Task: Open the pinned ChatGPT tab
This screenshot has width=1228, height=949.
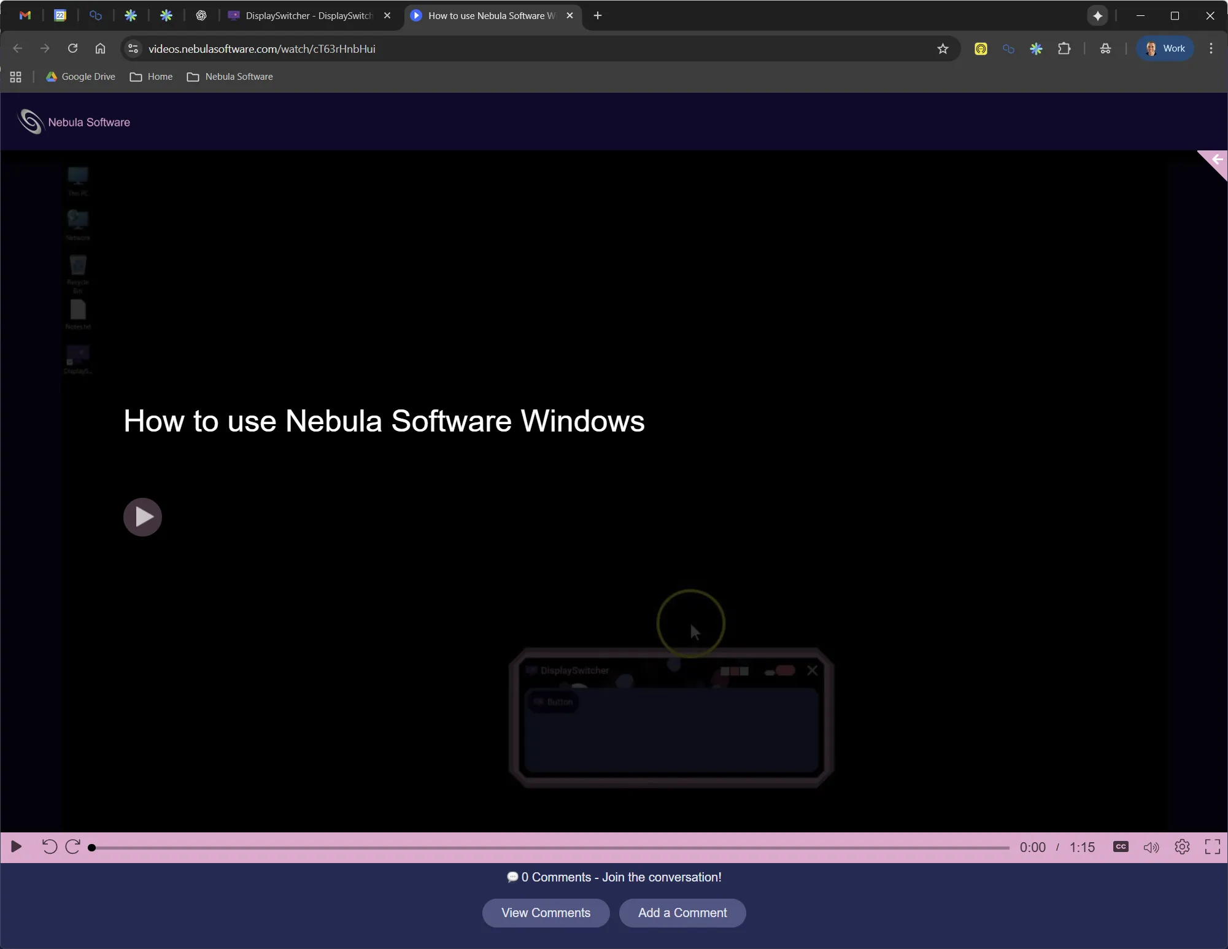Action: [201, 16]
